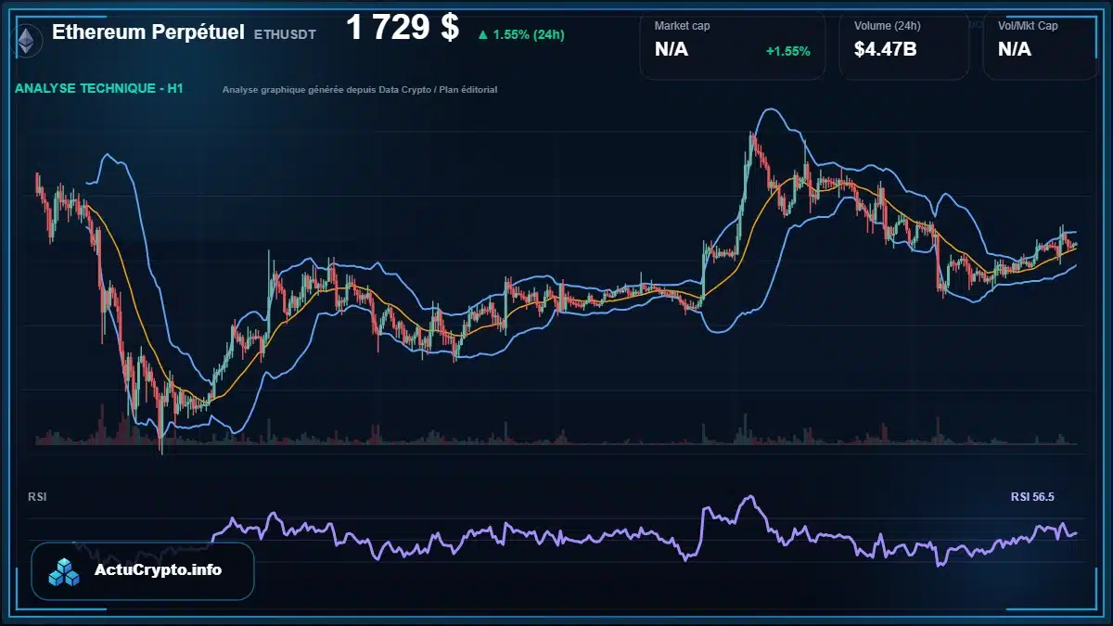Click the 'RSI 56.5' value
Viewport: 1113px width, 626px height.
coord(1032,497)
